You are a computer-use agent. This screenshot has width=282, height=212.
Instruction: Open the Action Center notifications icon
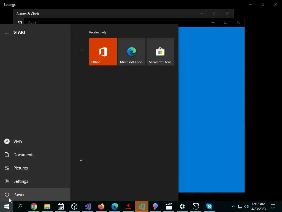273,206
